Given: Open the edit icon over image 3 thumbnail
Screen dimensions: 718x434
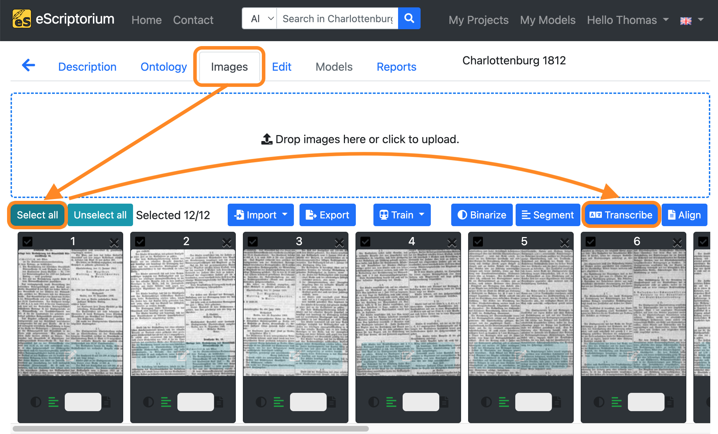Looking at the screenshot, I should [295, 356].
